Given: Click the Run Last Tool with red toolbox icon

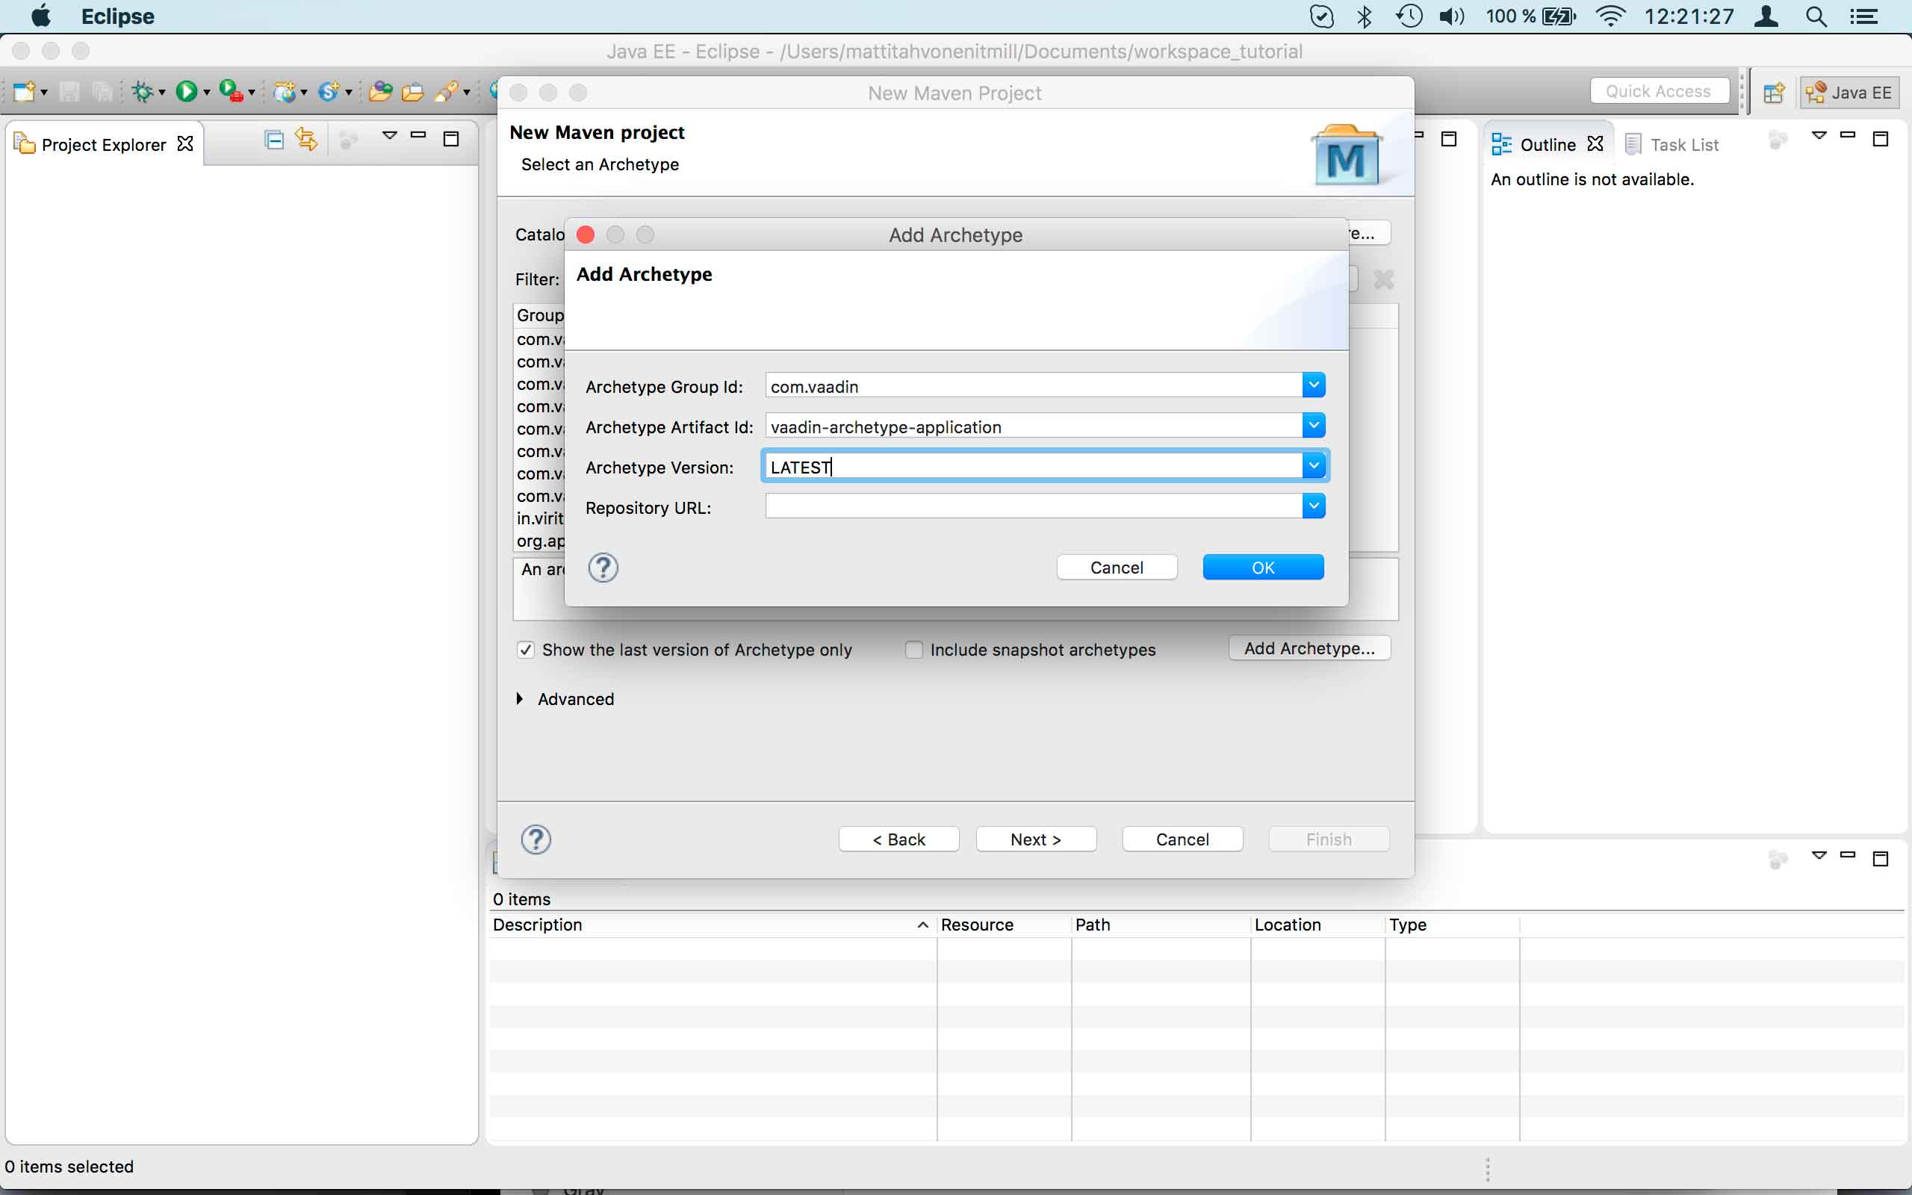Looking at the screenshot, I should [232, 92].
